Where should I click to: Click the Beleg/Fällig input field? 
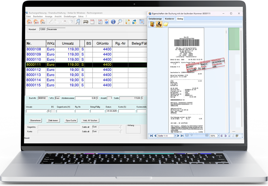click(97, 111)
